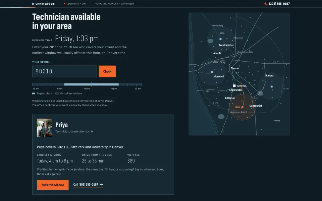Click the On-call technicians legend swatch

tap(57, 93)
